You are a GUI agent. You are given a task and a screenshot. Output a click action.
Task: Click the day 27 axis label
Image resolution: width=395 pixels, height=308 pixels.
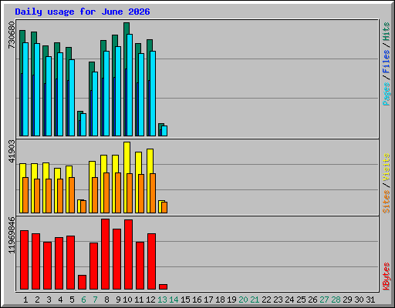point(324,300)
